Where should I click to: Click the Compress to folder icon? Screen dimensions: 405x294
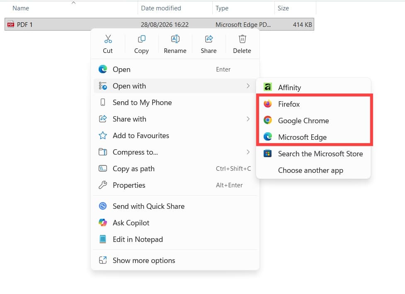tap(103, 152)
